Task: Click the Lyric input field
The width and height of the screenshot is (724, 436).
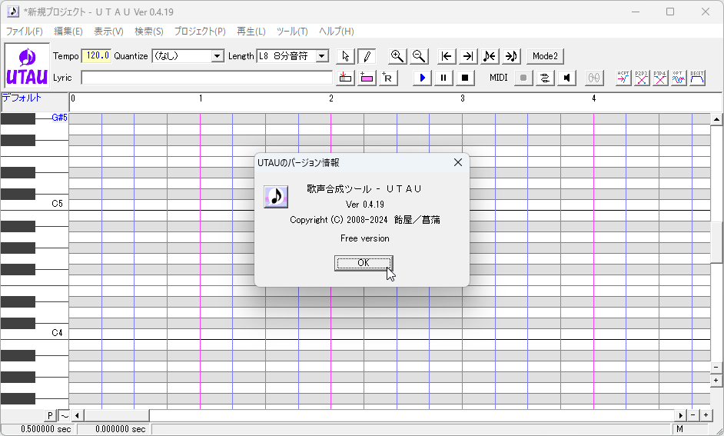Action: pyautogui.click(x=207, y=78)
